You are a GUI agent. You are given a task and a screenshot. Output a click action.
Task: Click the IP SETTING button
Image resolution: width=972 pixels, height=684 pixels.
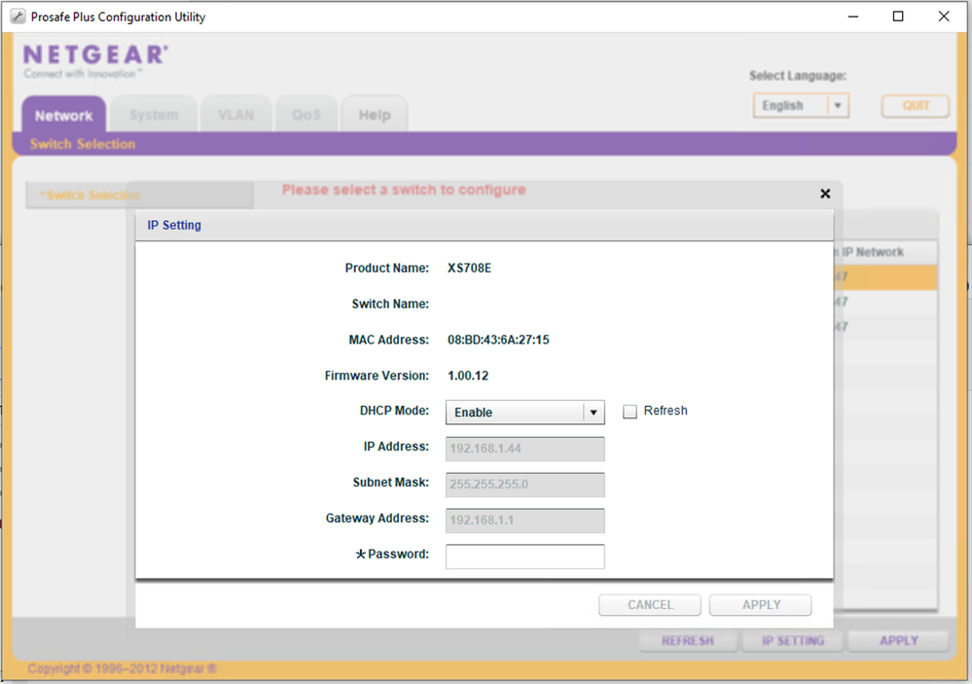pos(793,640)
